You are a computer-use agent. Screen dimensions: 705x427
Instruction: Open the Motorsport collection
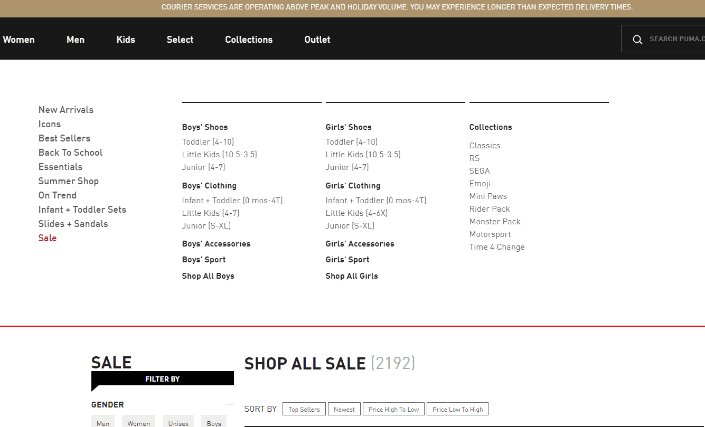tap(490, 234)
